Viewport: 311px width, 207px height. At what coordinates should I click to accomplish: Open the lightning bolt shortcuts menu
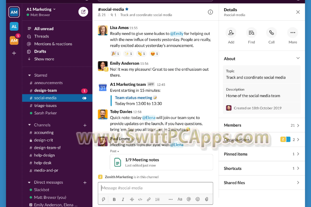104,199
